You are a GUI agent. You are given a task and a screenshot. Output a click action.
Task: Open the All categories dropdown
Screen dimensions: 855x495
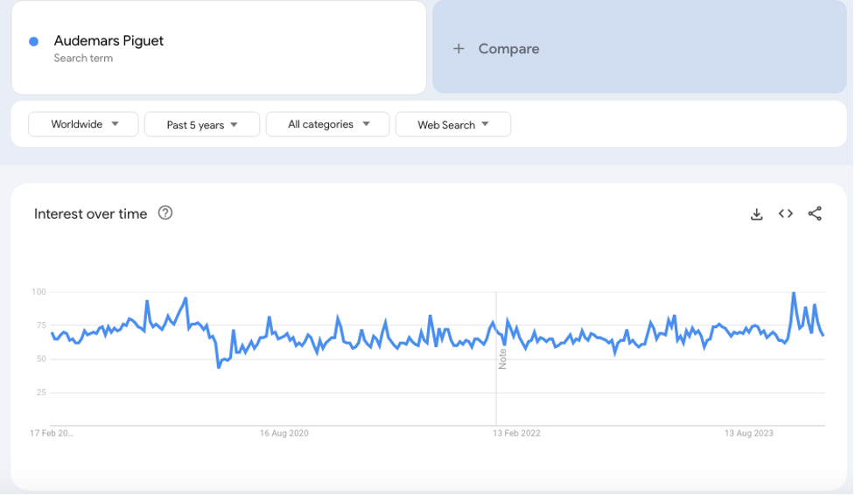(327, 124)
